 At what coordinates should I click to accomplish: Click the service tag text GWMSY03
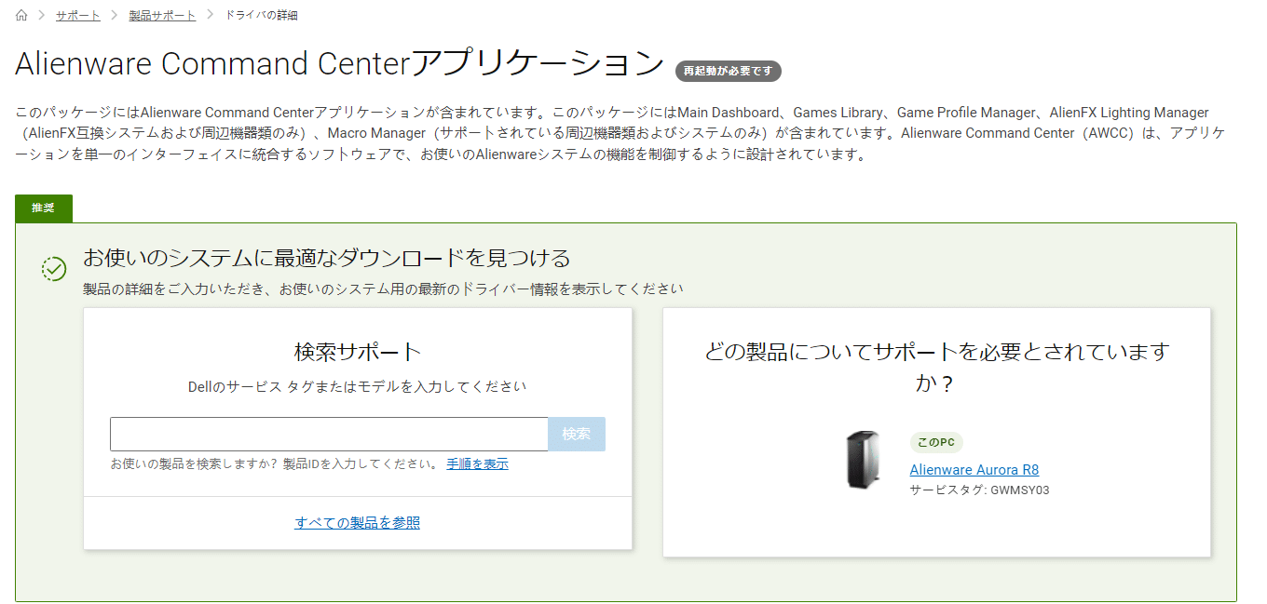point(1019,490)
